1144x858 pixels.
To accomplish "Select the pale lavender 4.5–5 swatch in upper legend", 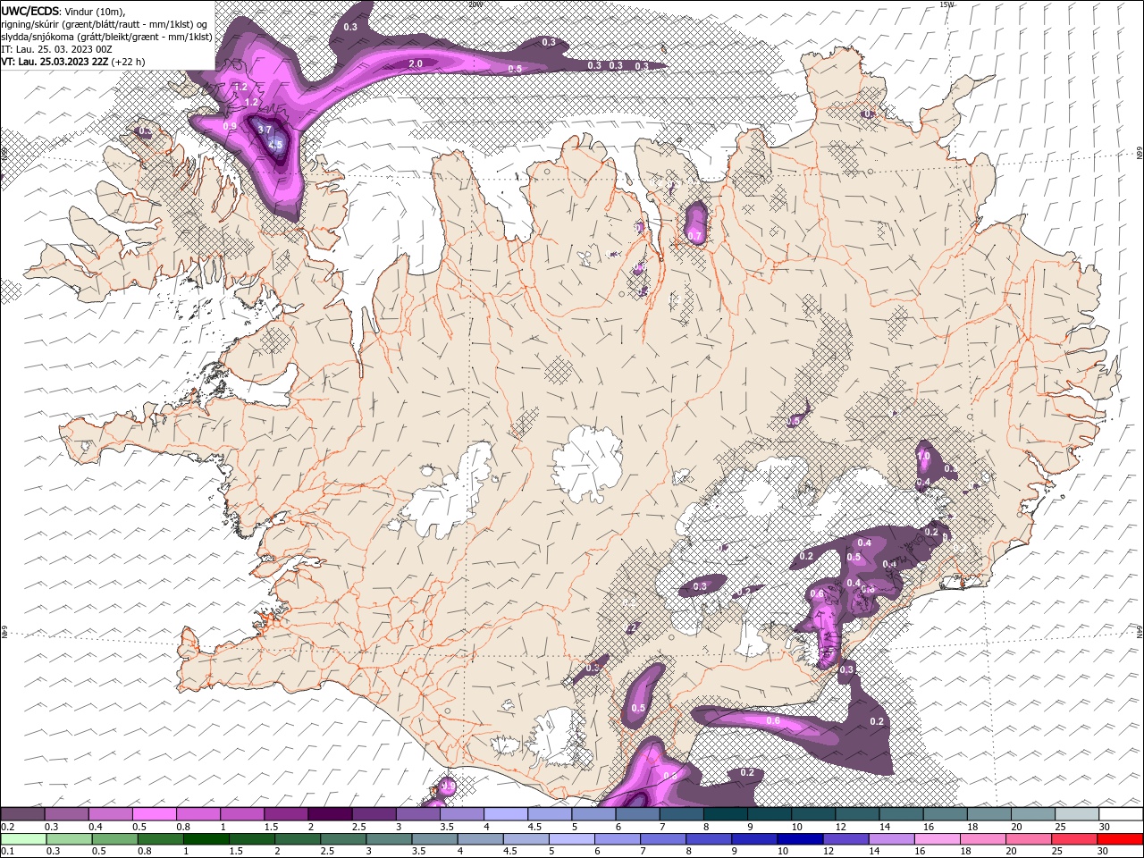I will (550, 813).
